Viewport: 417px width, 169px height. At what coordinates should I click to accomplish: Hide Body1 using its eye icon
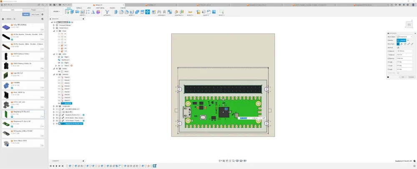click(x=59, y=71)
